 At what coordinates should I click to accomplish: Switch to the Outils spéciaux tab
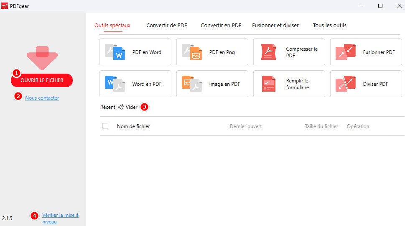tap(112, 26)
